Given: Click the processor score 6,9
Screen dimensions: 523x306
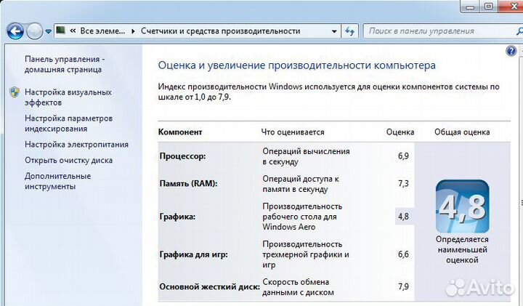Looking at the screenshot, I should coord(403,156).
